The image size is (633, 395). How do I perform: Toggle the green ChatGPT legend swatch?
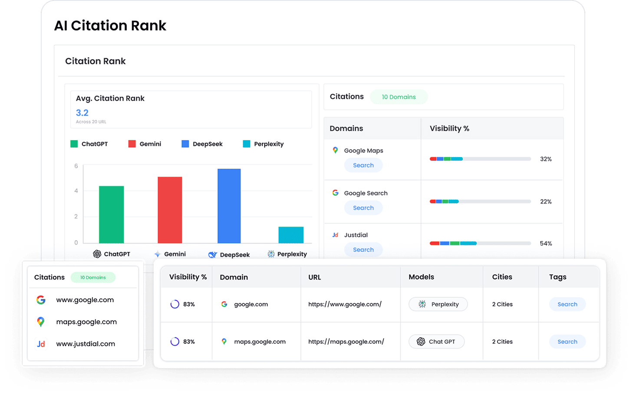74,144
